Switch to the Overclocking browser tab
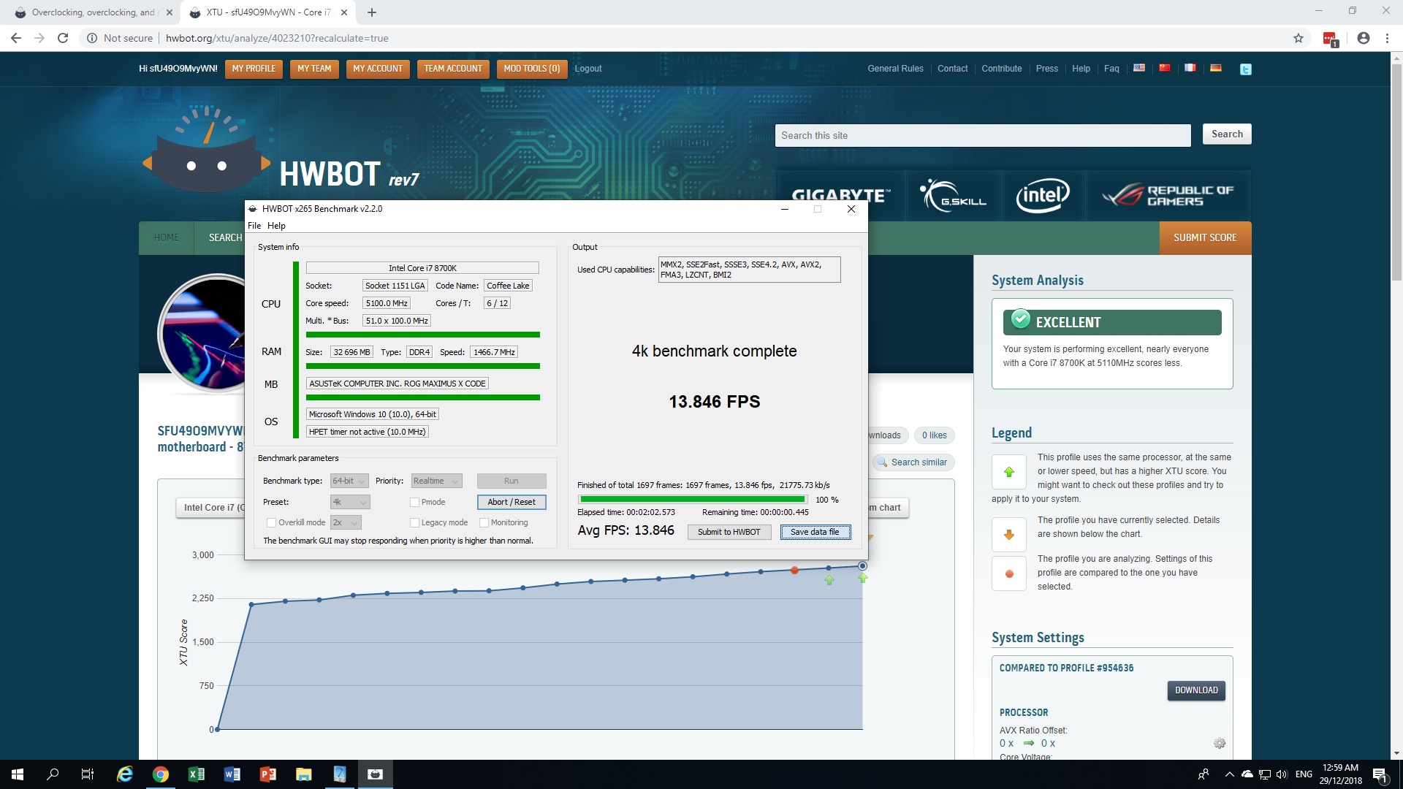This screenshot has height=789, width=1403. point(92,12)
